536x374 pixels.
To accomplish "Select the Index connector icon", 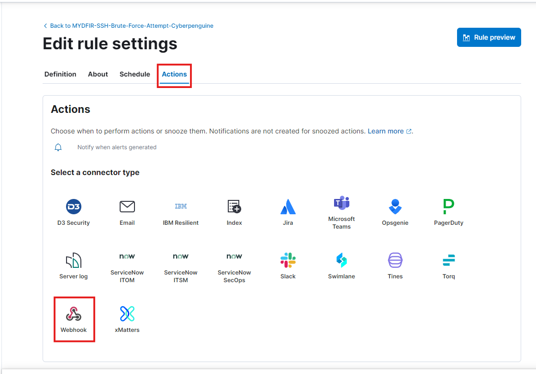I will [234, 207].
